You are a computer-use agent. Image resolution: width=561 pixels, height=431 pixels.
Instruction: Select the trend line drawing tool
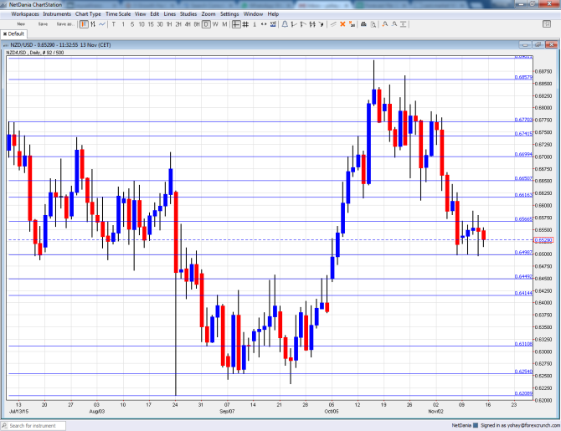click(x=333, y=24)
